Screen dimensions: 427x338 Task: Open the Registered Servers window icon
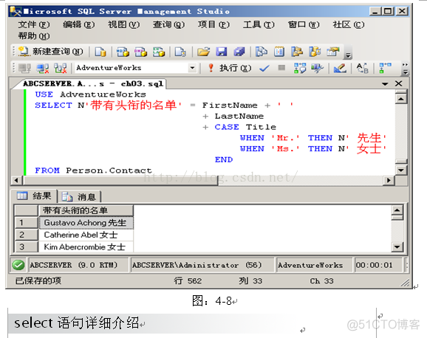pos(262,52)
